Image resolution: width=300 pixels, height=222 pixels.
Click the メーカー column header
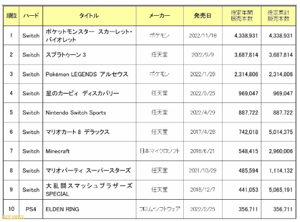pyautogui.click(x=160, y=16)
